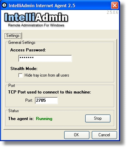Click the General Settings group label
This screenshot has height=148, width=127.
pyautogui.click(x=22, y=42)
